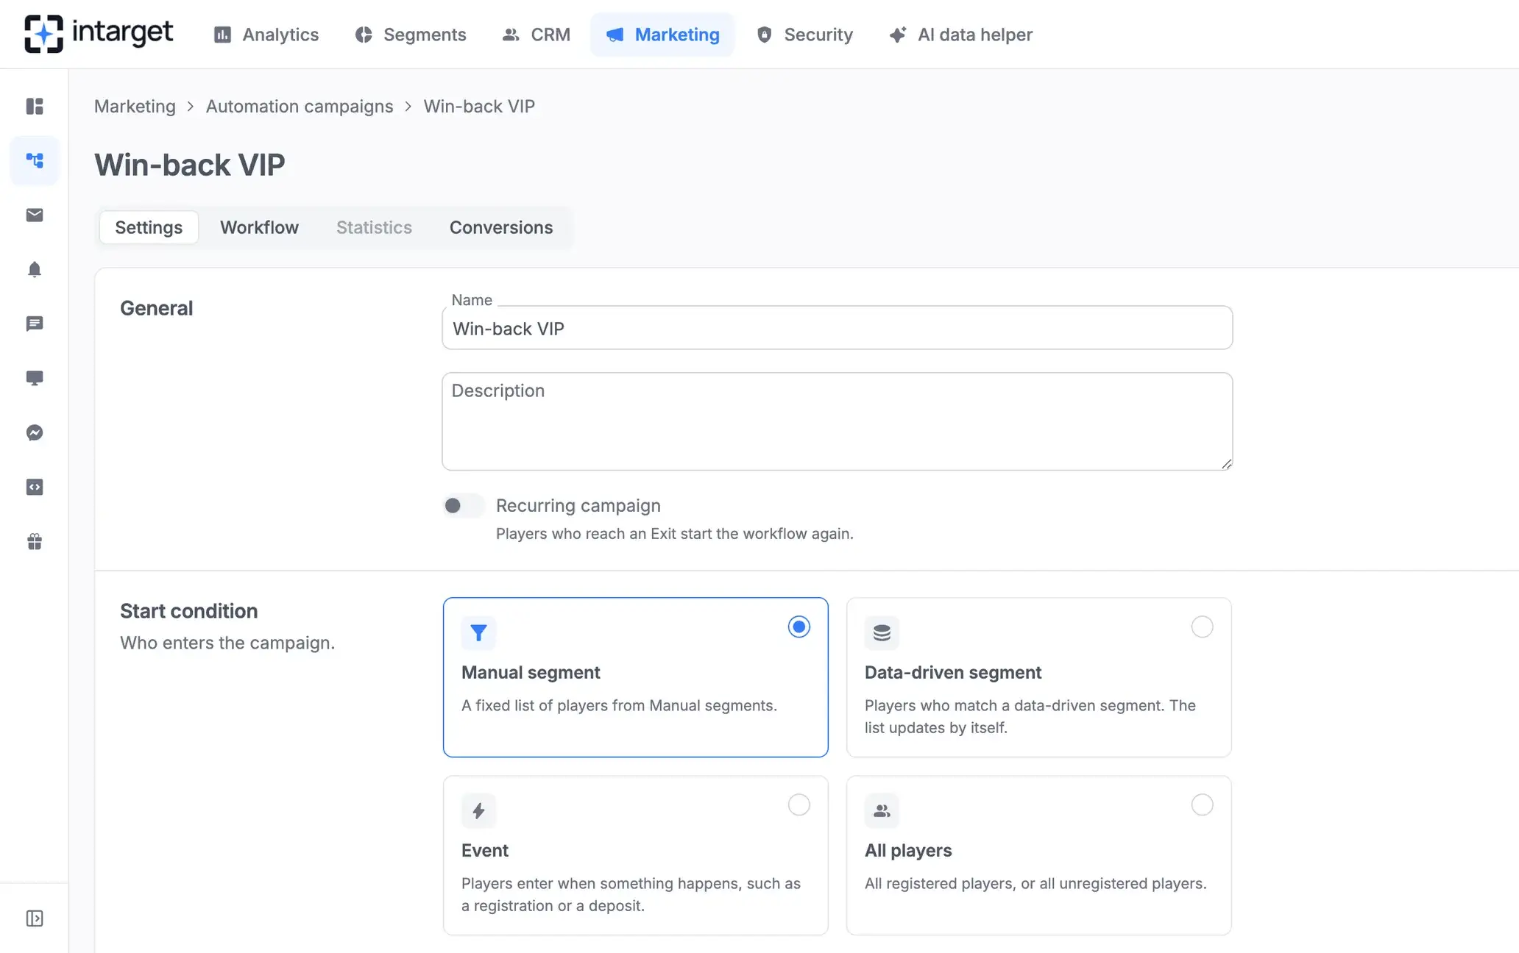Image resolution: width=1519 pixels, height=953 pixels.
Task: Click the Win-back VIP breadcrumb
Action: (479, 106)
